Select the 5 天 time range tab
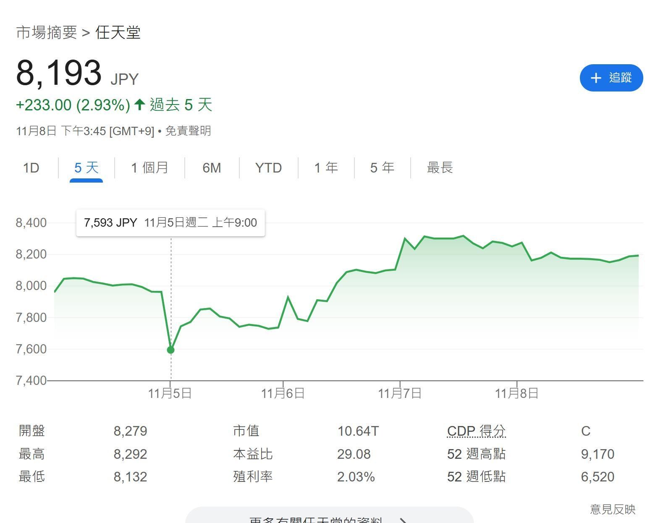The image size is (650, 523). (x=86, y=168)
